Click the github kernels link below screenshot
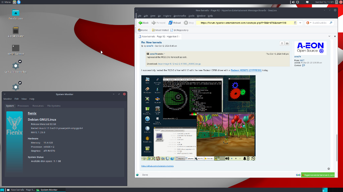 157,166
